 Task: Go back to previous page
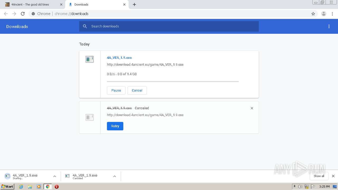click(6, 14)
